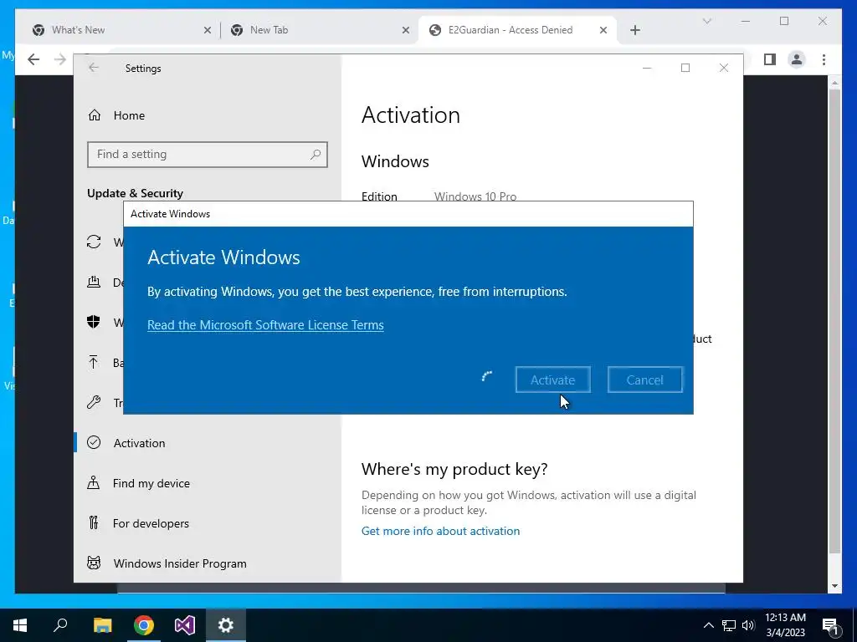Click the Activation checkmark circle icon
Viewport: 857px width, 642px height.
pyautogui.click(x=94, y=442)
